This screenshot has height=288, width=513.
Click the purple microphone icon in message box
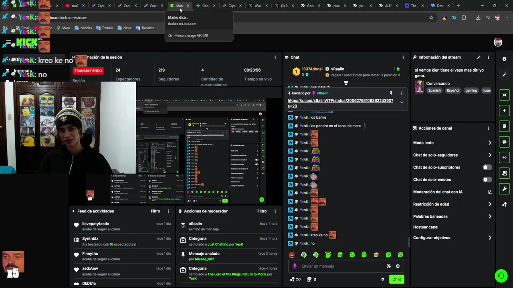[295, 266]
